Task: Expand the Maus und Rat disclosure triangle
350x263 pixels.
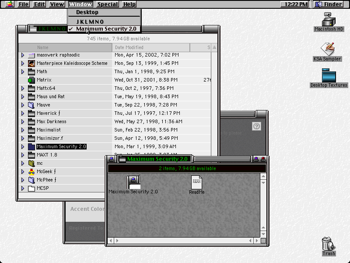Action: point(23,96)
